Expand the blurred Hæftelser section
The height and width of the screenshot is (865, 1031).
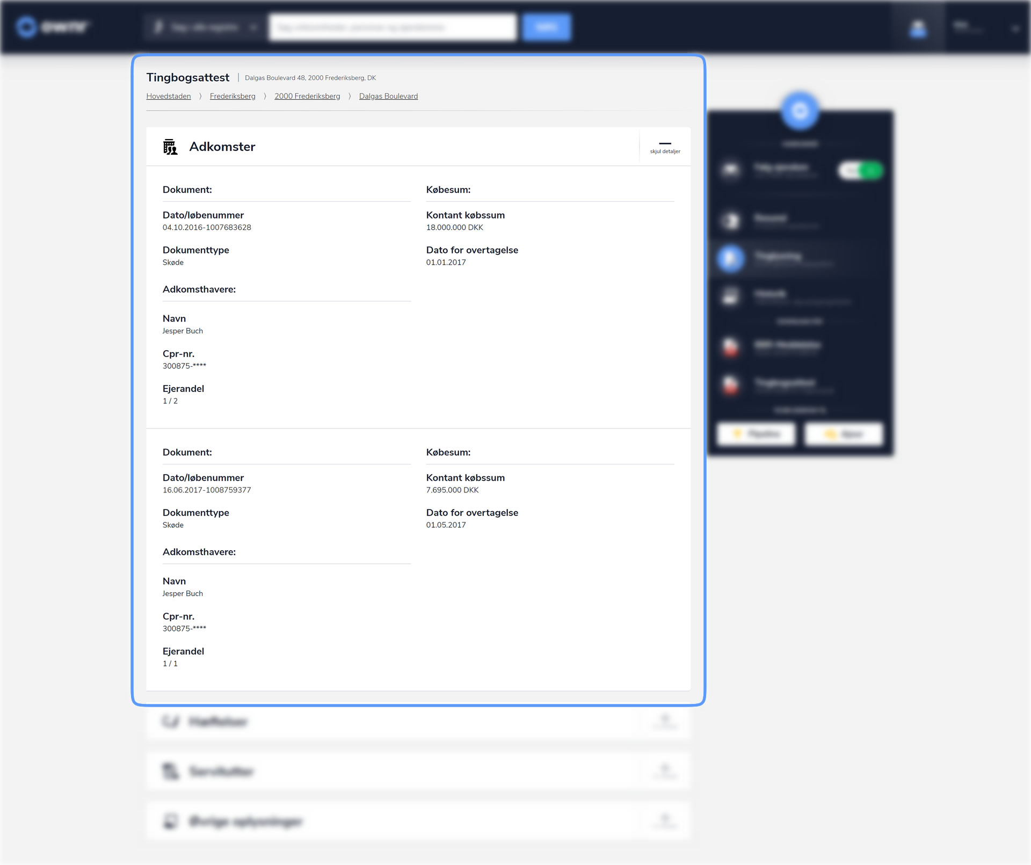point(665,721)
